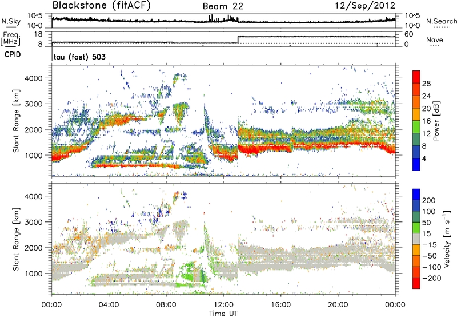457x317 pixels.
Task: Click the power panel "Slant Range [km]" axis title
Action: 16,121
